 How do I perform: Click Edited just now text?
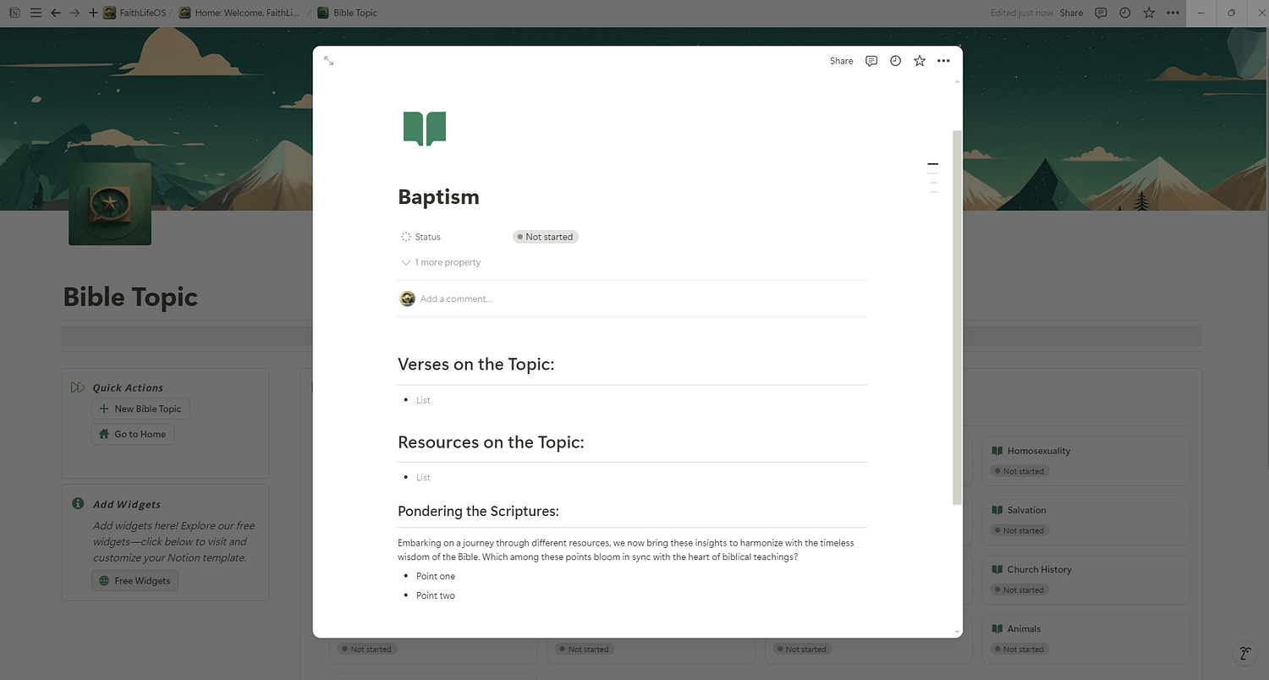coord(1021,13)
